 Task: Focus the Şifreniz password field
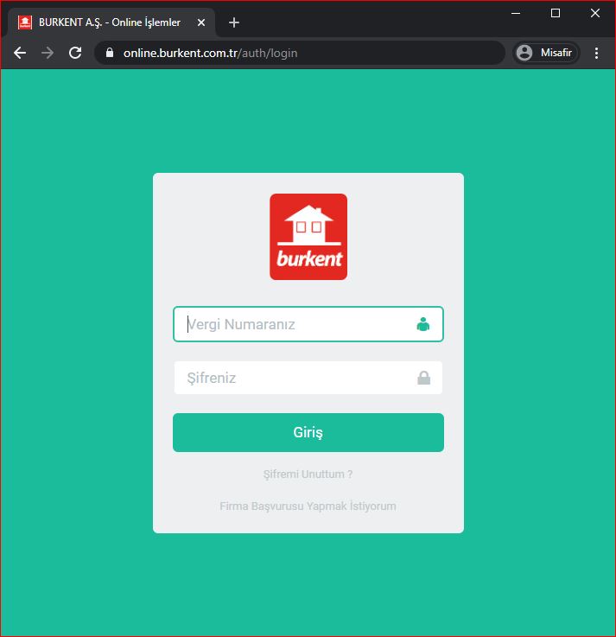click(294, 378)
